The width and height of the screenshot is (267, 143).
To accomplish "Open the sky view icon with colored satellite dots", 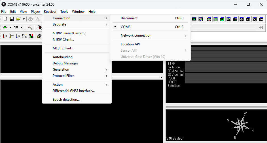I will (x=201, y=19).
